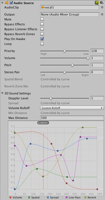105x200 pixels.
Task: Click the purple Low-Pass legend swatch
Action: [x=66, y=198]
